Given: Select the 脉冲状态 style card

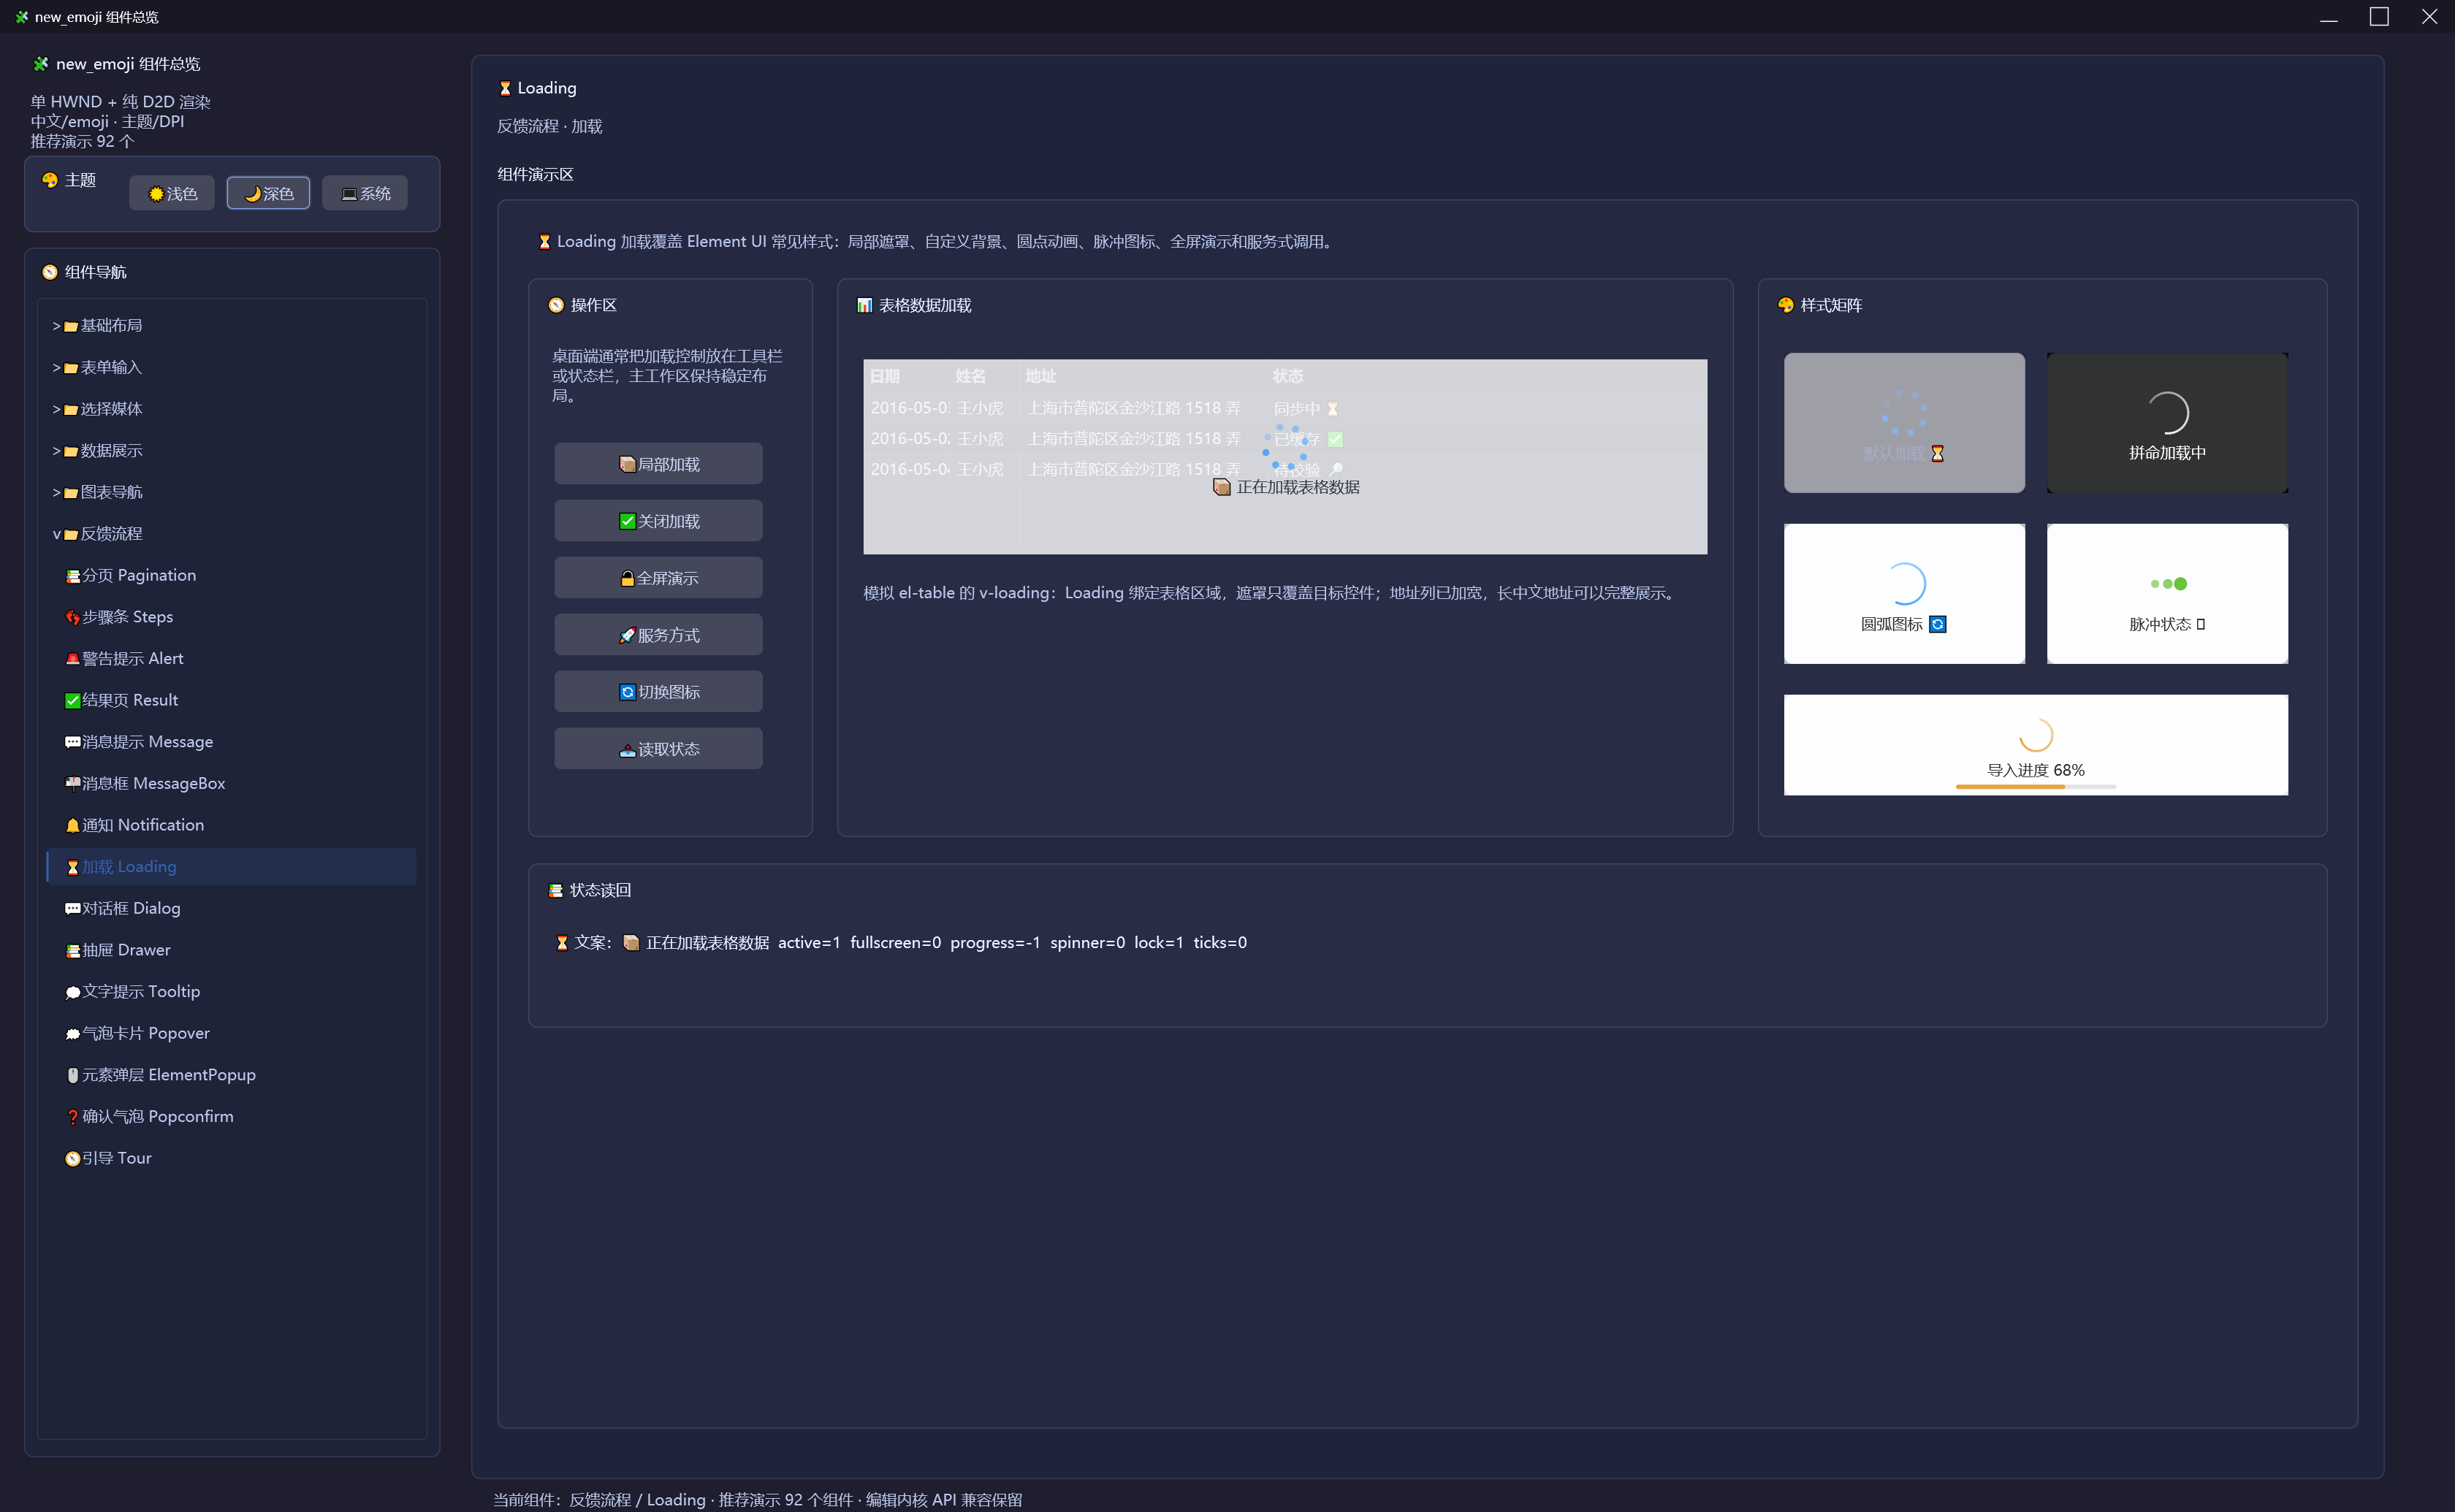Looking at the screenshot, I should click(x=2167, y=594).
